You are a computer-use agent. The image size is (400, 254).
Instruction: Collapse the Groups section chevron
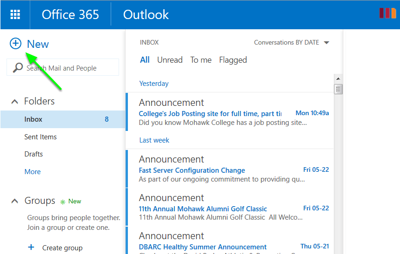(15, 201)
